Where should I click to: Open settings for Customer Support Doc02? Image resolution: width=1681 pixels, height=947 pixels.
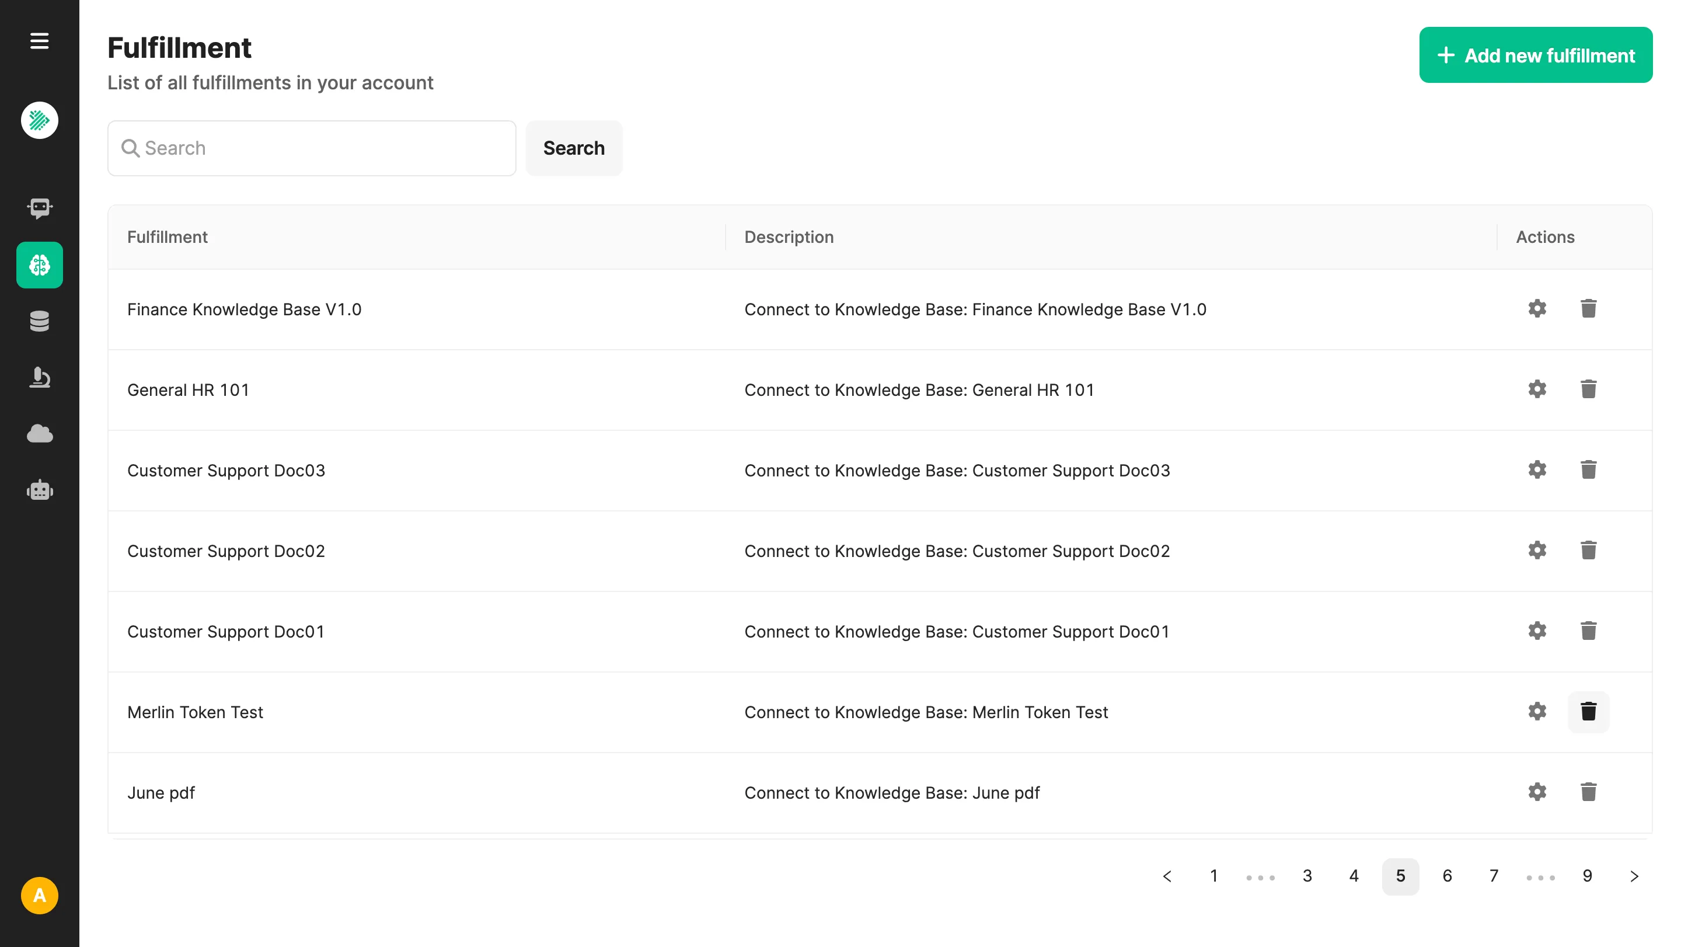tap(1537, 550)
